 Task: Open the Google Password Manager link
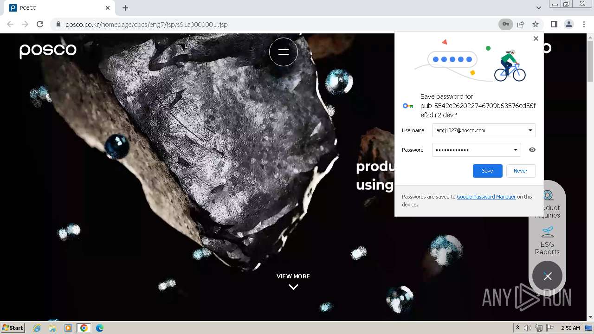[486, 197]
